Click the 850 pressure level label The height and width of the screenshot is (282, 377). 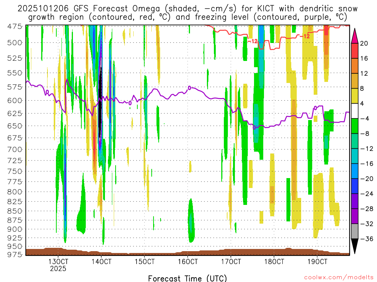click(x=15, y=211)
